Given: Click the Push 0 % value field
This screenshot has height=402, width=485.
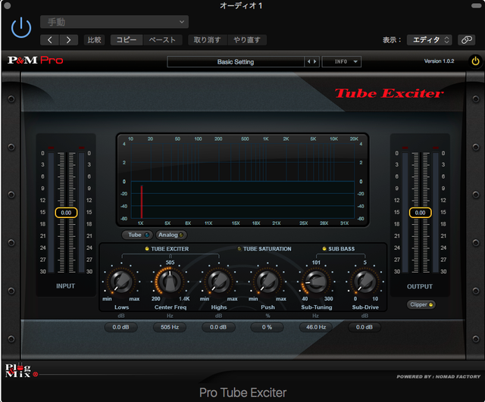Looking at the screenshot, I should click(x=267, y=327).
